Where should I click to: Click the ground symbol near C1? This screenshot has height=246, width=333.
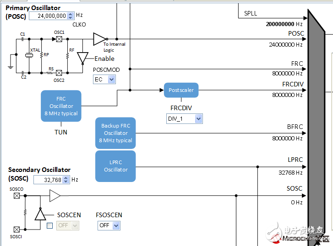tap(10, 66)
